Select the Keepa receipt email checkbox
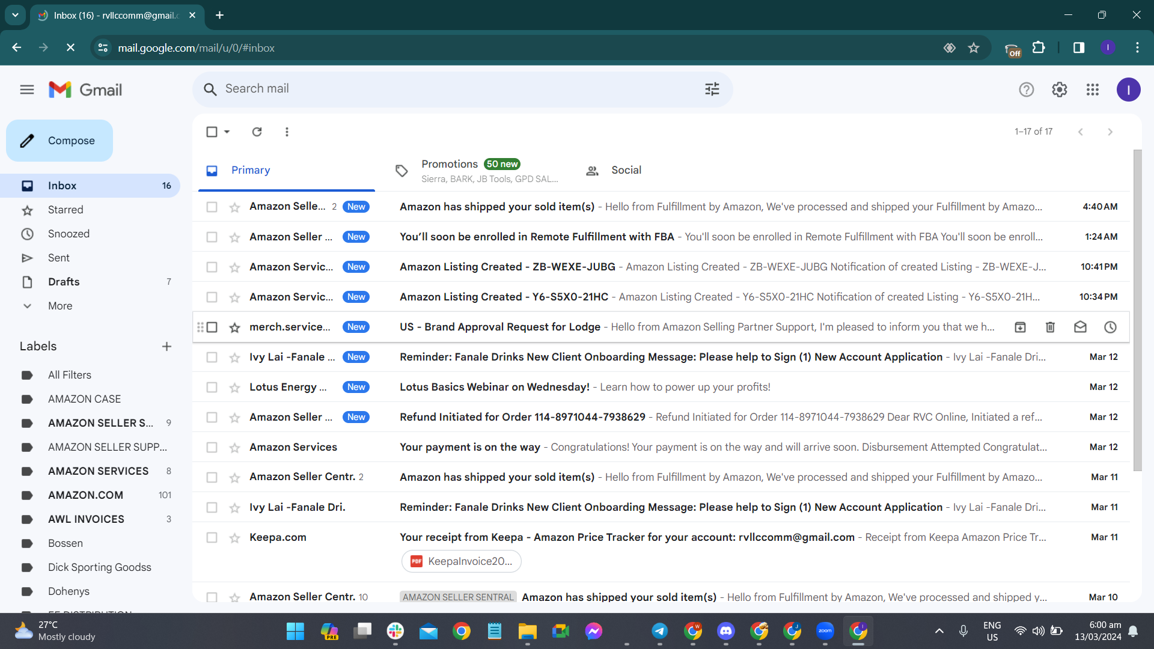Viewport: 1154px width, 649px height. tap(212, 537)
